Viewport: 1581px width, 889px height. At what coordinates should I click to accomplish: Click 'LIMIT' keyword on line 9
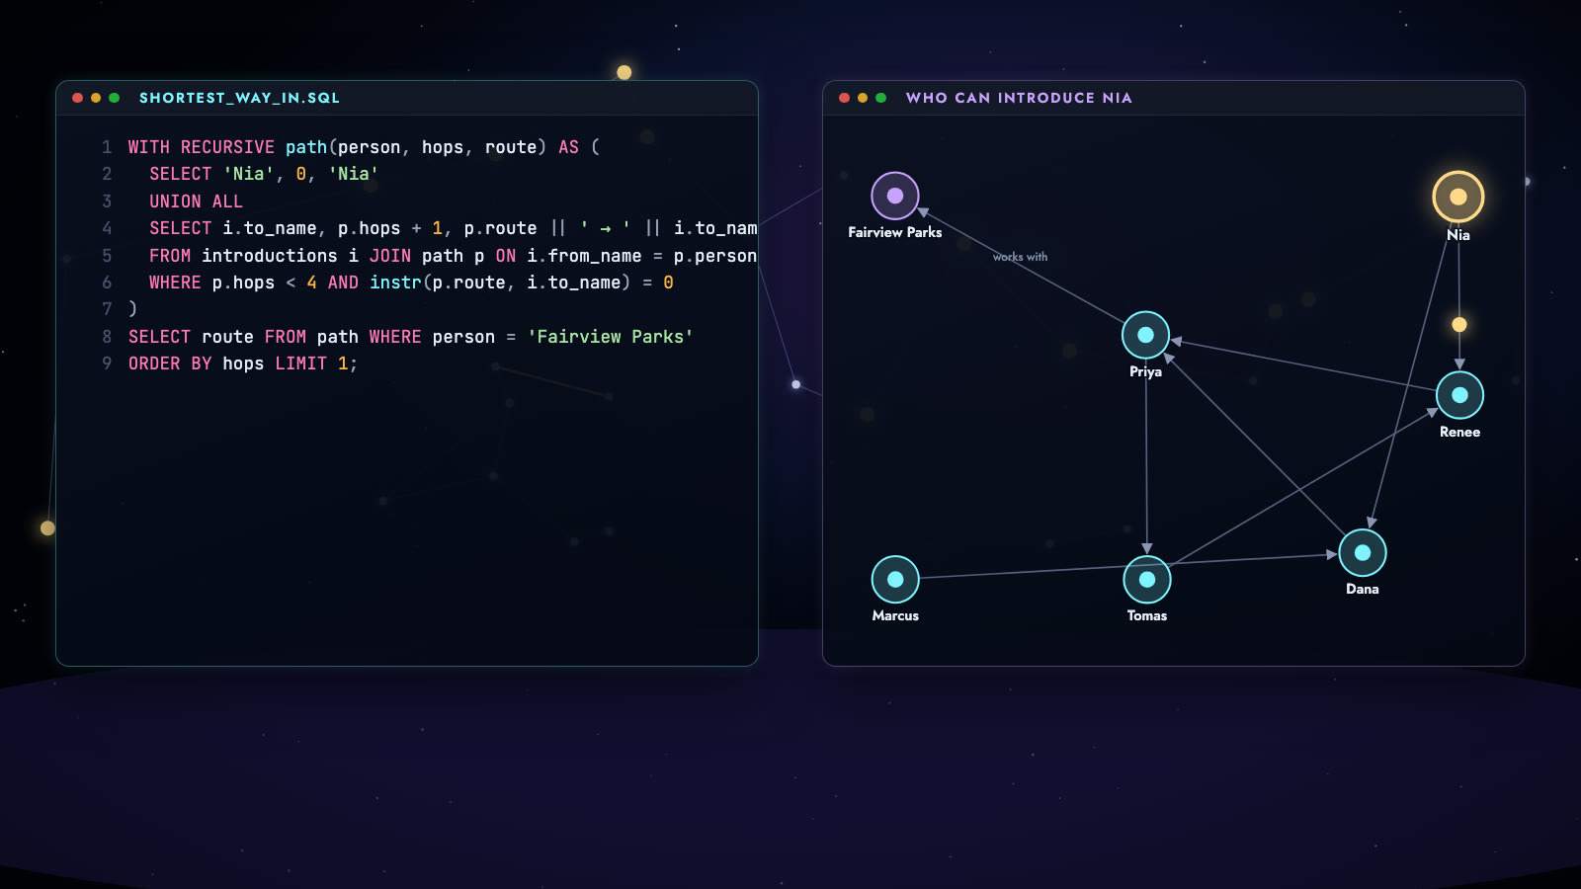coord(301,364)
